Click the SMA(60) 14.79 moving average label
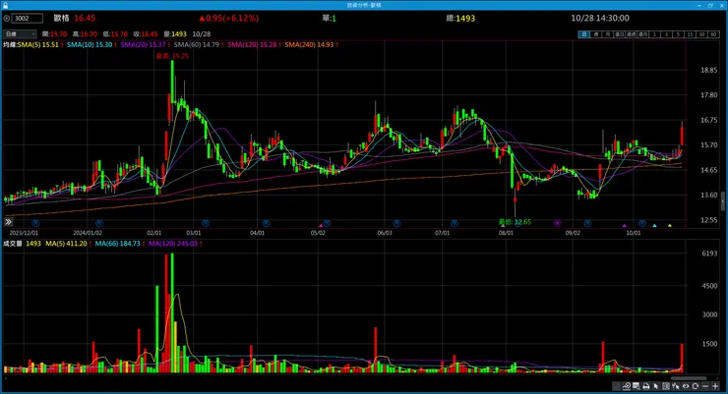The height and width of the screenshot is (394, 728). tap(199, 44)
